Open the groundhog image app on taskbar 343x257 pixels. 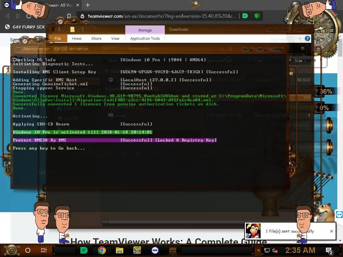click(137, 250)
